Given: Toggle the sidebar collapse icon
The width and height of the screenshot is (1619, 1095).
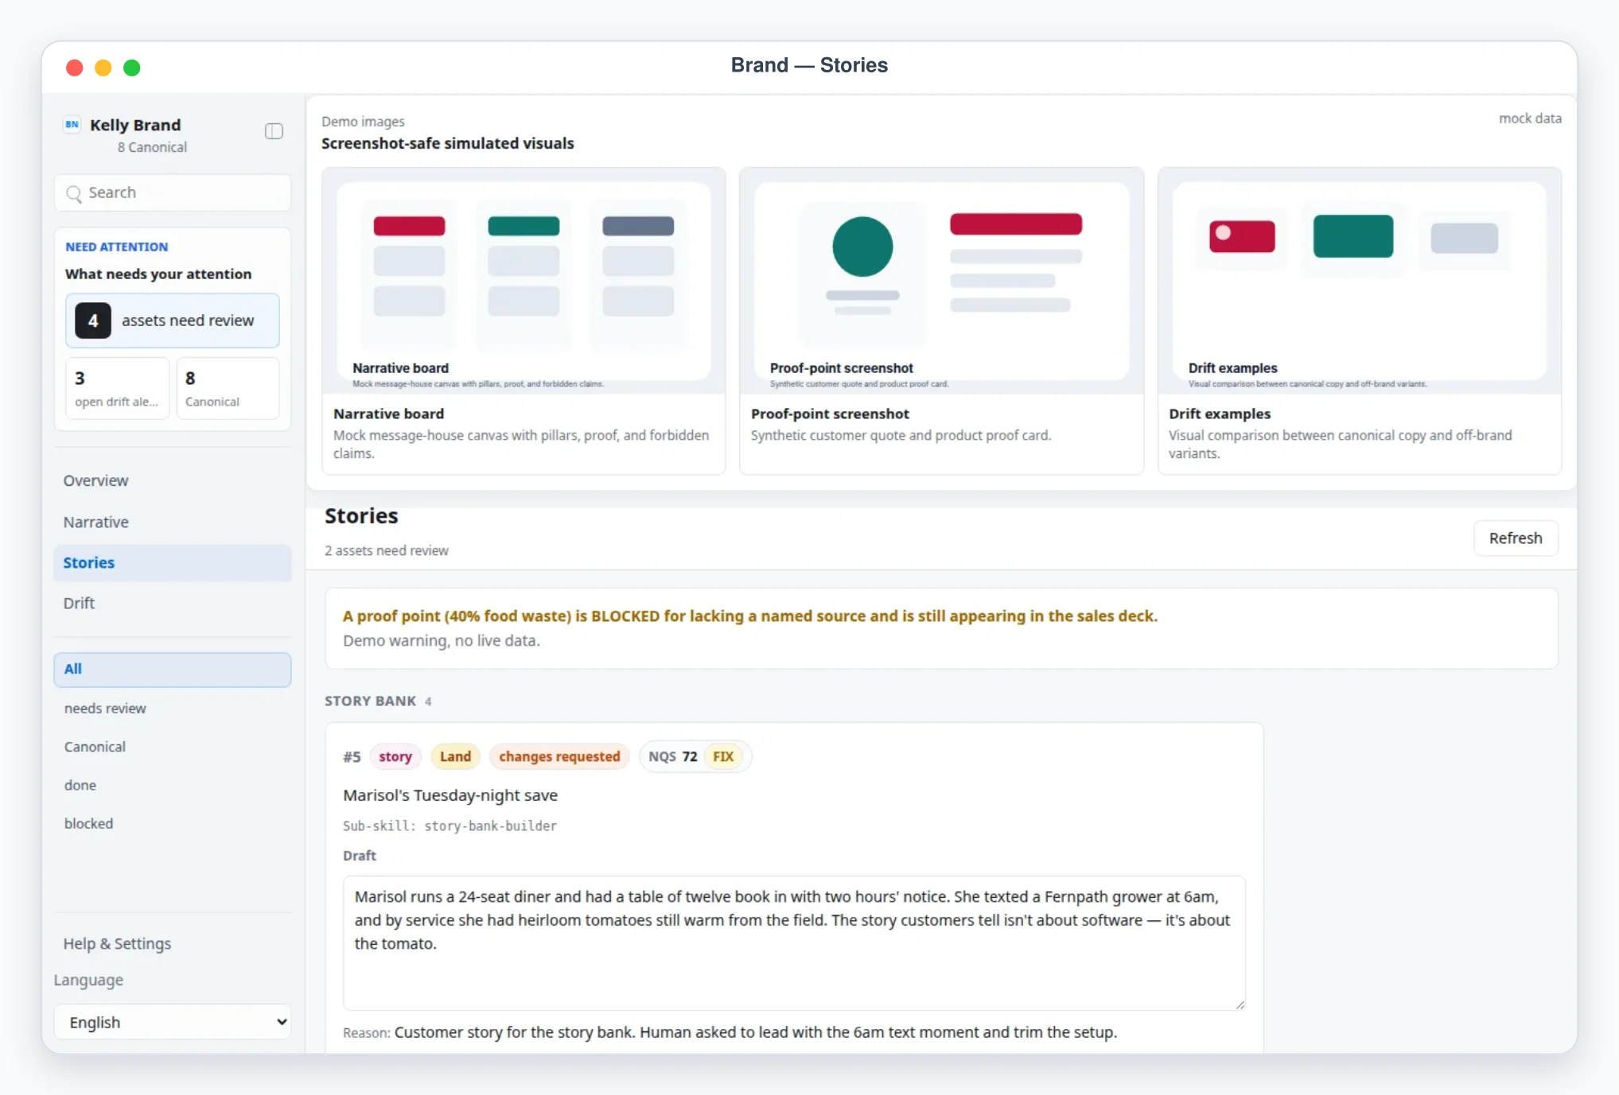Looking at the screenshot, I should click(274, 131).
